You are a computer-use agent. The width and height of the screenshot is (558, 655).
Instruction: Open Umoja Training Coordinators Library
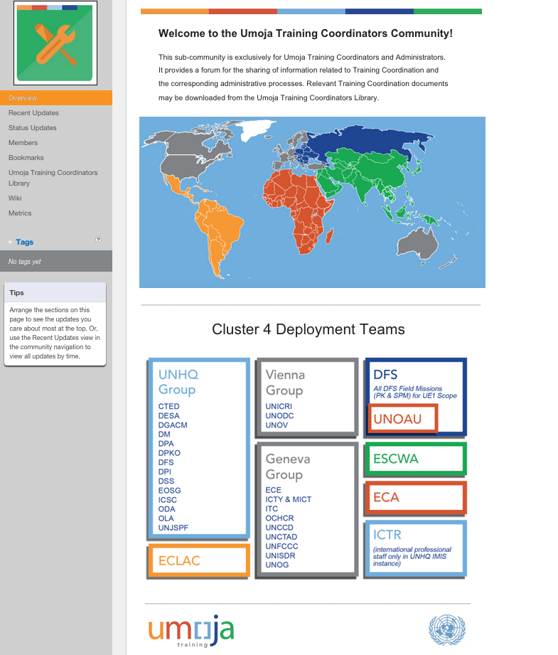coord(53,178)
